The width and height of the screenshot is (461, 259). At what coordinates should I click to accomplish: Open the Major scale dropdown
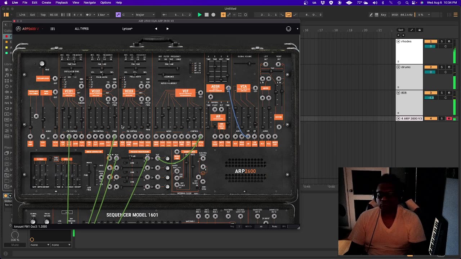coord(144,15)
